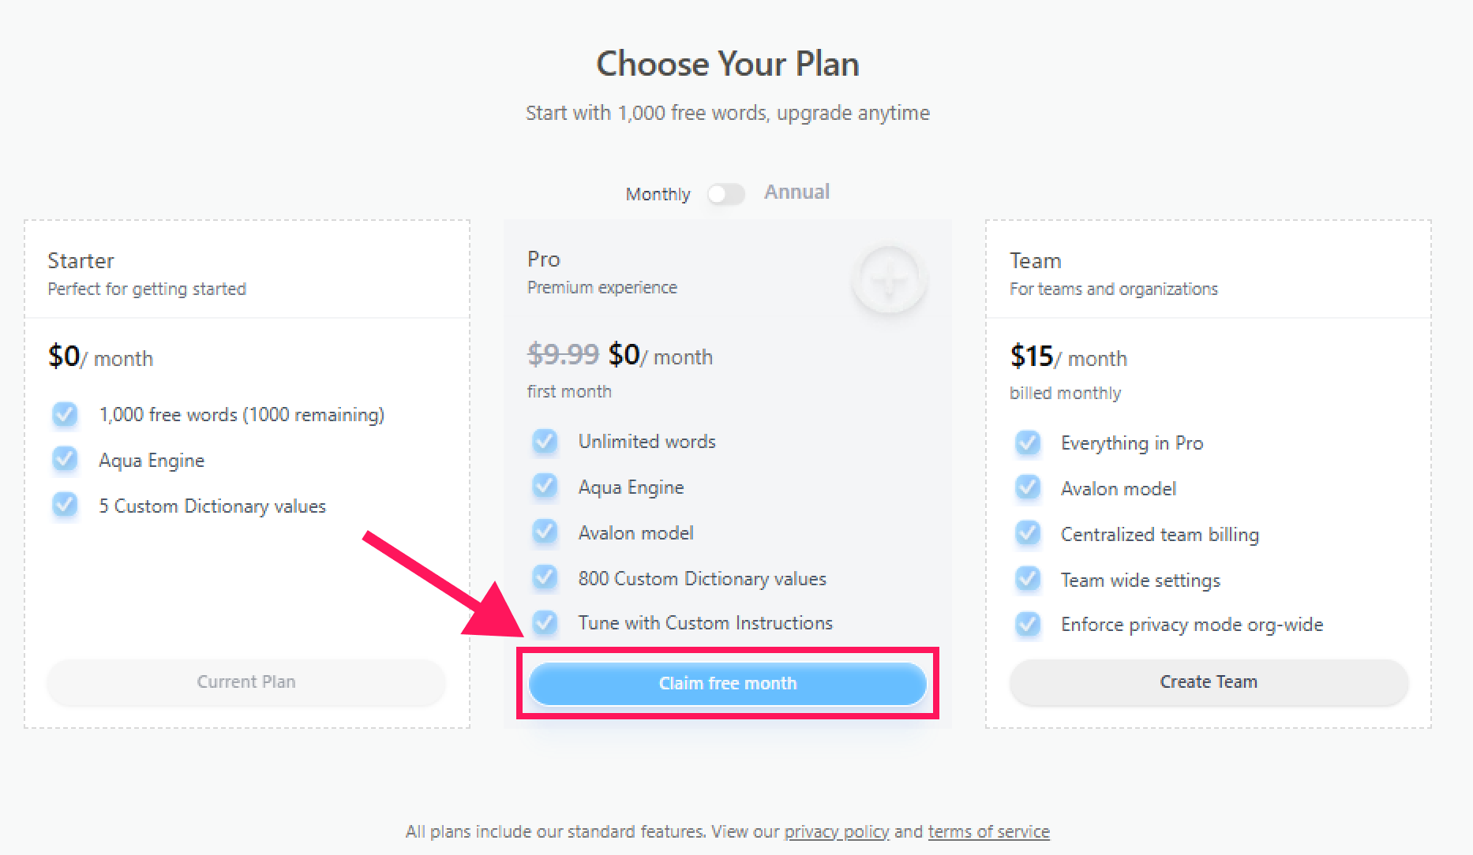Click Centralized team billing checkmark
The width and height of the screenshot is (1473, 855).
point(1028,534)
